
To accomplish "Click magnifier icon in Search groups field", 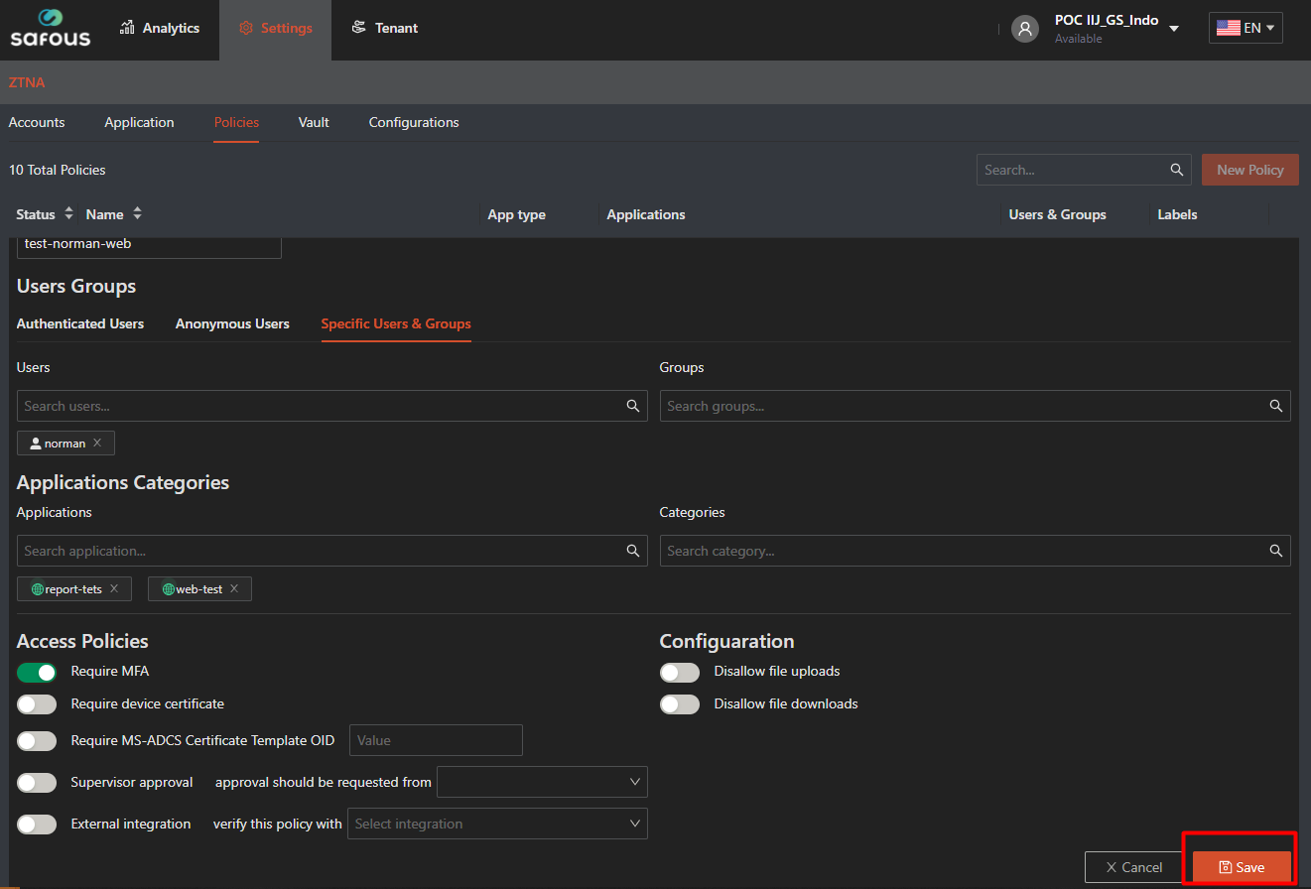I will coord(1275,406).
